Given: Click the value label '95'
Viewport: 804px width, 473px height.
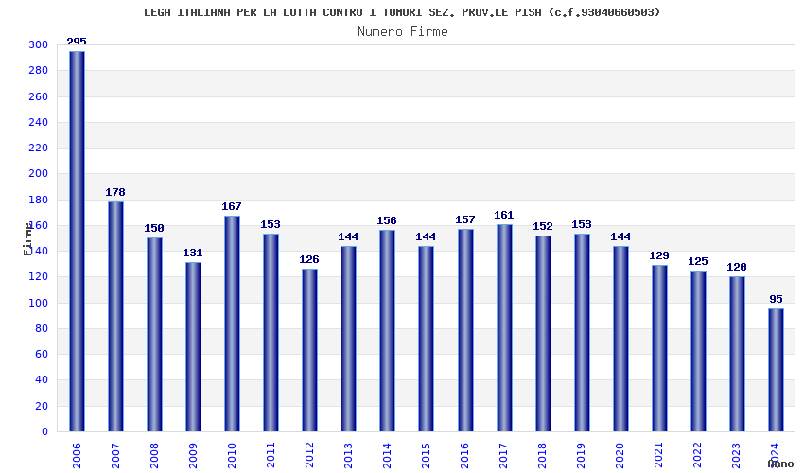Looking at the screenshot, I should 776,299.
